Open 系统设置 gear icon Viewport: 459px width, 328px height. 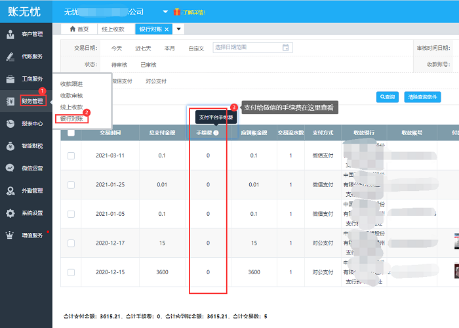coord(10,213)
